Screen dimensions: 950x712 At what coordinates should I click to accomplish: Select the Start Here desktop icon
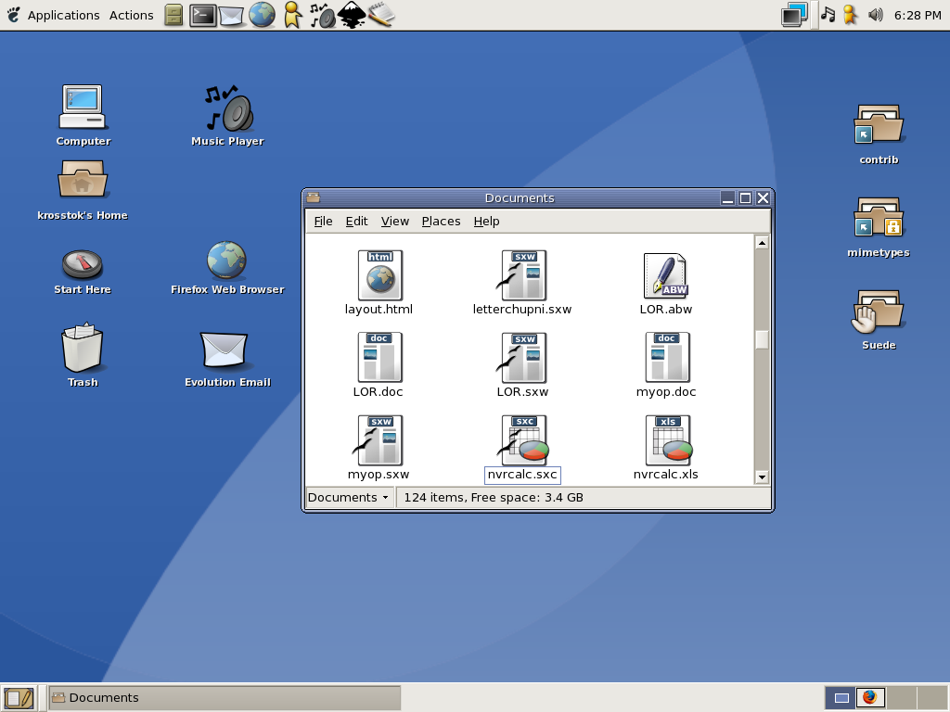83,272
